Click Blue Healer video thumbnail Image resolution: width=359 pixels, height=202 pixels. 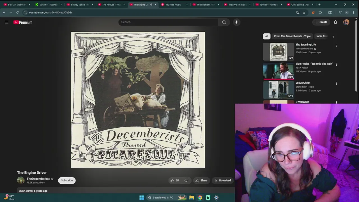pos(279,71)
